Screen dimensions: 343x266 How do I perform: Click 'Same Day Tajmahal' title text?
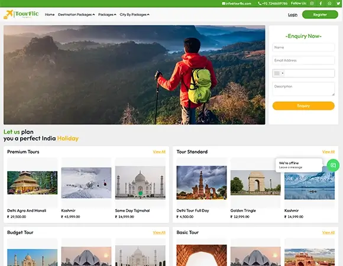coord(132,210)
